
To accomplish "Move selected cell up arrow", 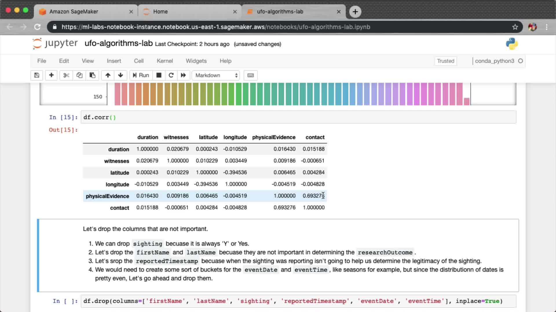I will 108,75.
